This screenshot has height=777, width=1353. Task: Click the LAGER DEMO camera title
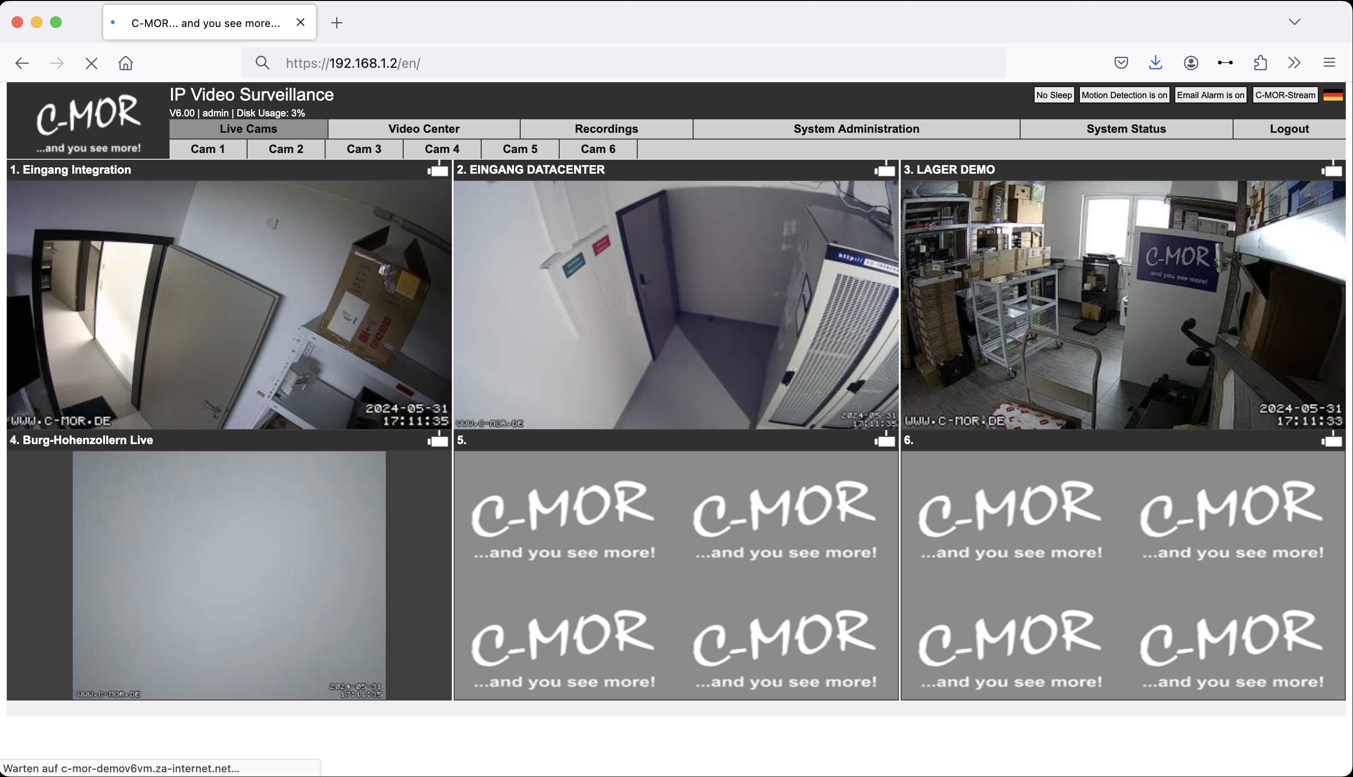(x=949, y=170)
